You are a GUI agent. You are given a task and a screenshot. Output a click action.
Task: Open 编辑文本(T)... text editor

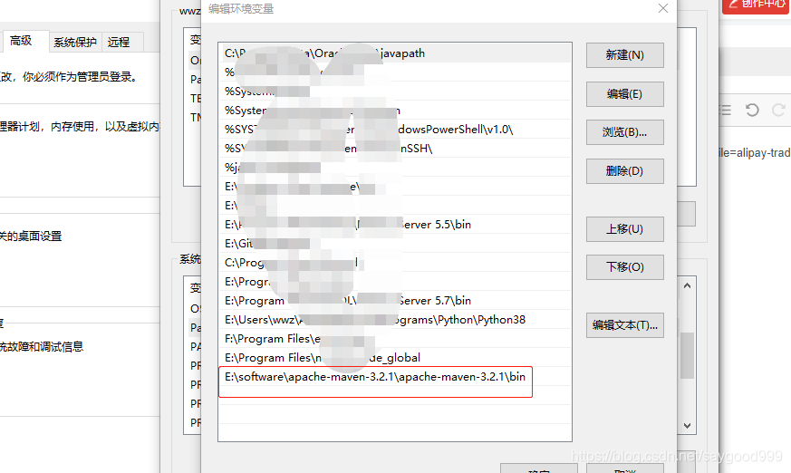pyautogui.click(x=624, y=325)
